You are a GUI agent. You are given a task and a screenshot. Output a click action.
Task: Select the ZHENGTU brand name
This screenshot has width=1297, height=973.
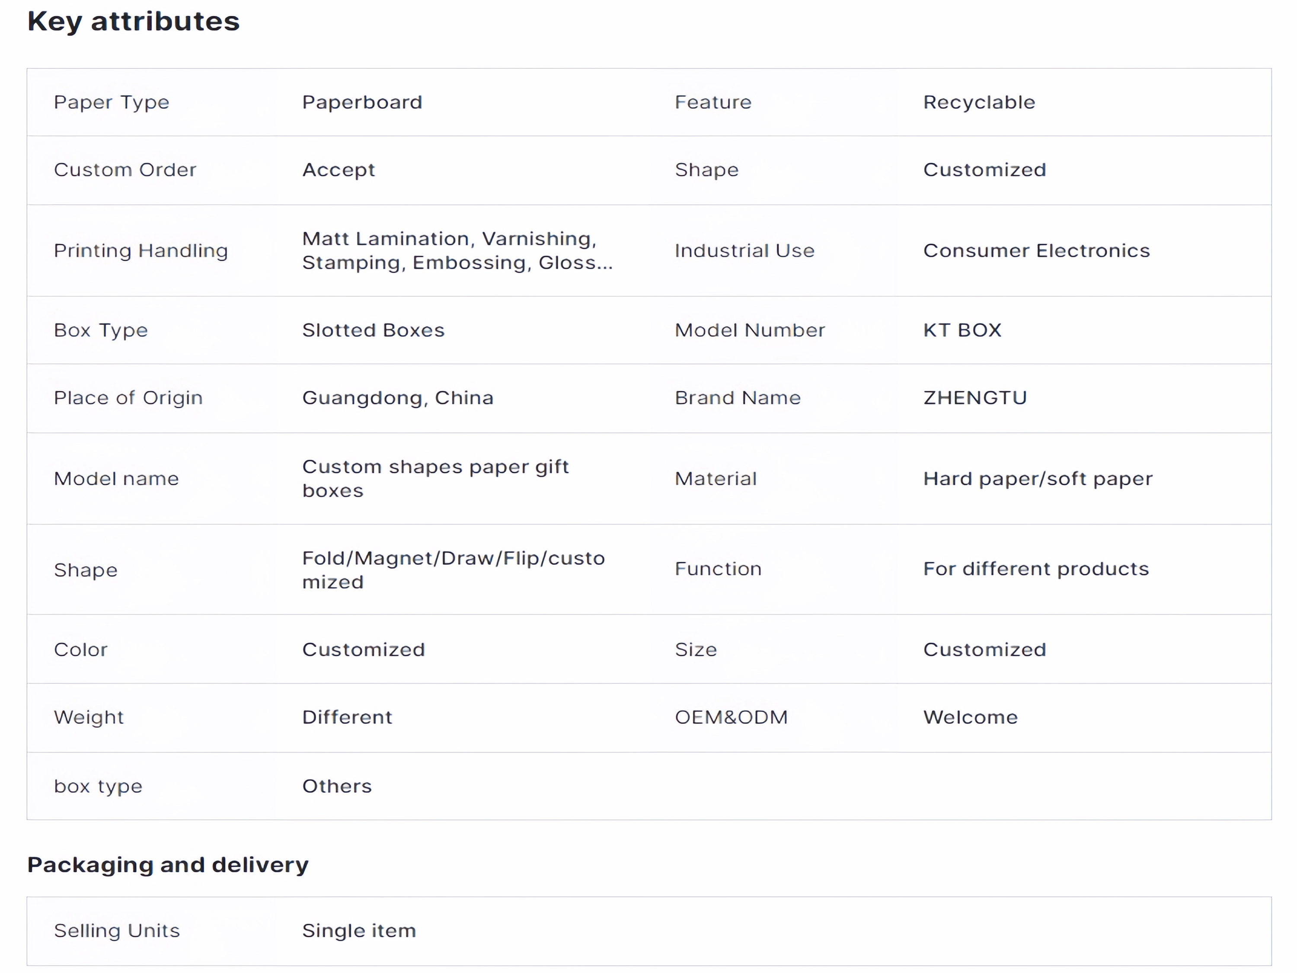click(974, 398)
